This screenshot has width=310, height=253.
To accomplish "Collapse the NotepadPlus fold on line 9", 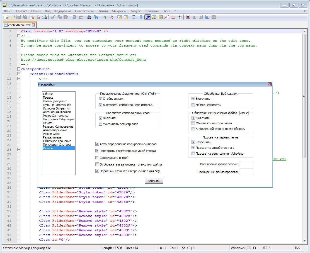I will pyautogui.click(x=19, y=69).
